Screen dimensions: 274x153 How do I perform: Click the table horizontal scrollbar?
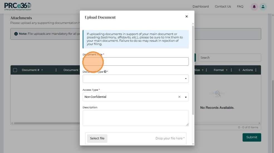47,123
